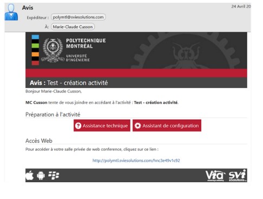Open the Assistant de configuration button

167,125
